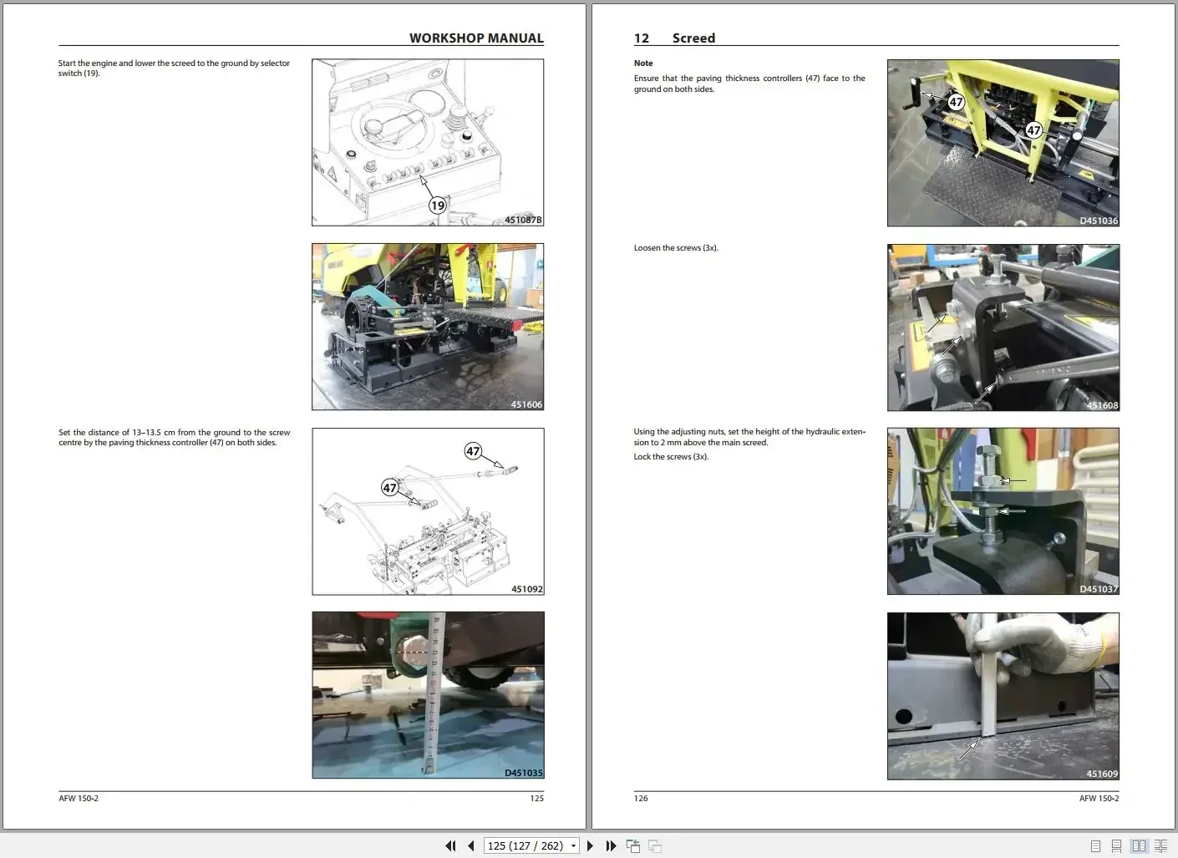Click the screed photo labeled D451036

1003,142
